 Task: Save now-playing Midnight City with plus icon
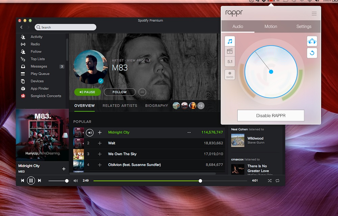click(x=64, y=169)
